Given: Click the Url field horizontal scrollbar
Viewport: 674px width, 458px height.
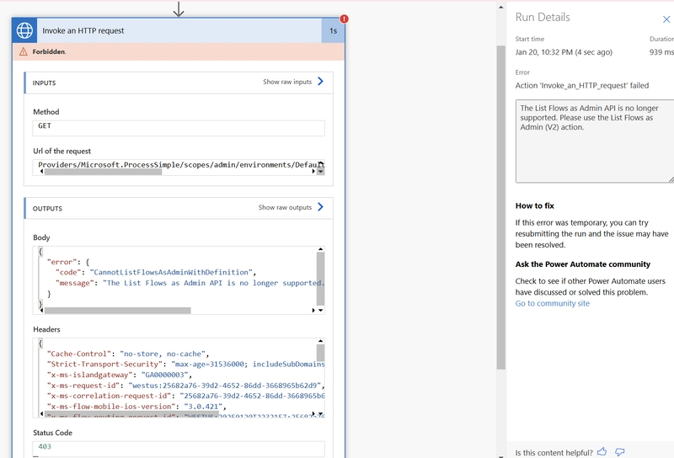Looking at the screenshot, I should point(103,172).
